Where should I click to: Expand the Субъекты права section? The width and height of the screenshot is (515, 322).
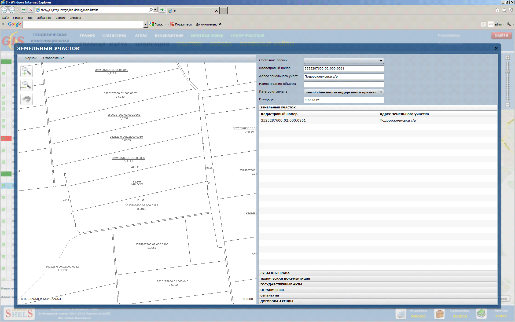pyautogui.click(x=275, y=273)
